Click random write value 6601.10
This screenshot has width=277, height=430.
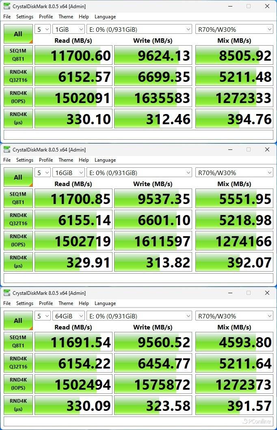click(153, 219)
